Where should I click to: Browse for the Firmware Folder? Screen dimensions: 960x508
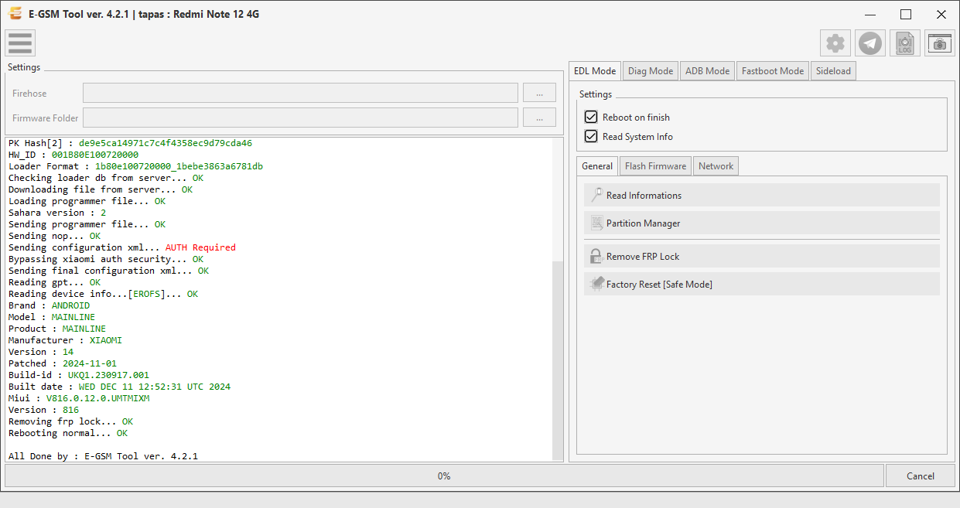(x=539, y=118)
